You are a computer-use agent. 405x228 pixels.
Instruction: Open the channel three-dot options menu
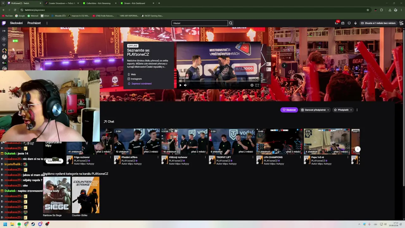point(357,110)
